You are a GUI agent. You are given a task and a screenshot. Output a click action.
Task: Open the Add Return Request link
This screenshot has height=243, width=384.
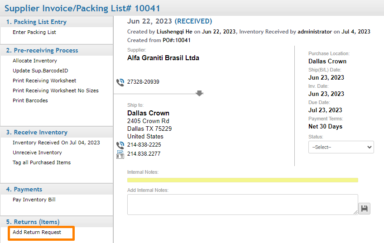tap(37, 232)
